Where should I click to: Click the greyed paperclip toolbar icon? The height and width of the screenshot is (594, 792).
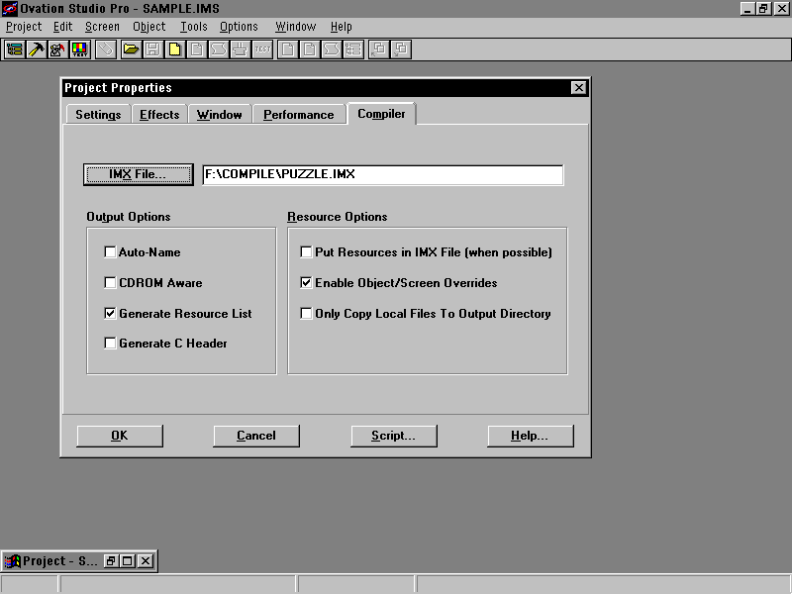(x=106, y=49)
